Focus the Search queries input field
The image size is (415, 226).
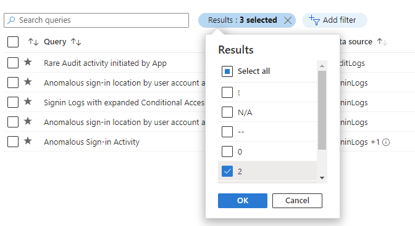(x=96, y=20)
